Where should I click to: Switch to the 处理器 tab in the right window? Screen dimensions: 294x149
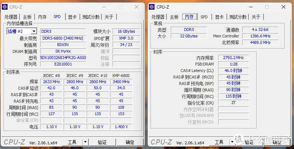pos(158,17)
